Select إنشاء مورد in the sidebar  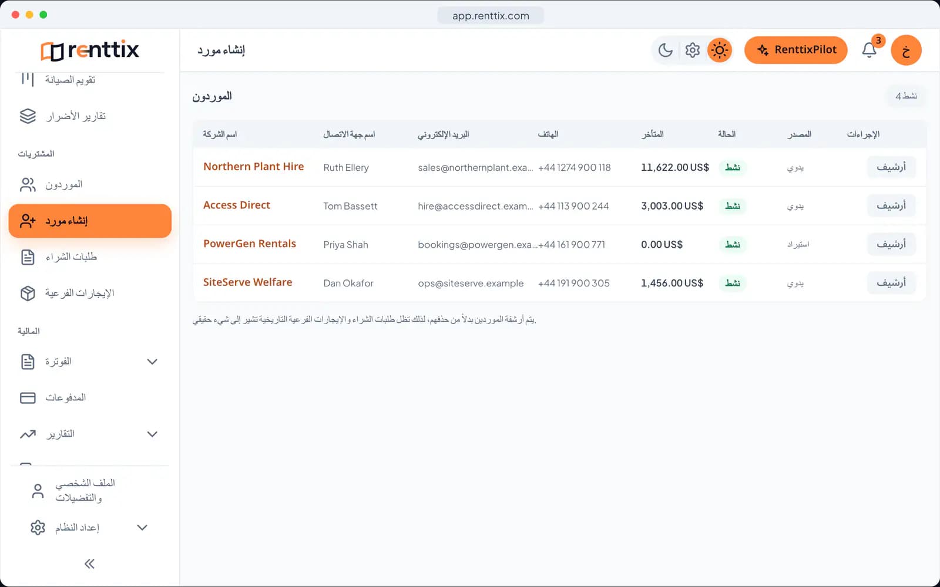(90, 221)
